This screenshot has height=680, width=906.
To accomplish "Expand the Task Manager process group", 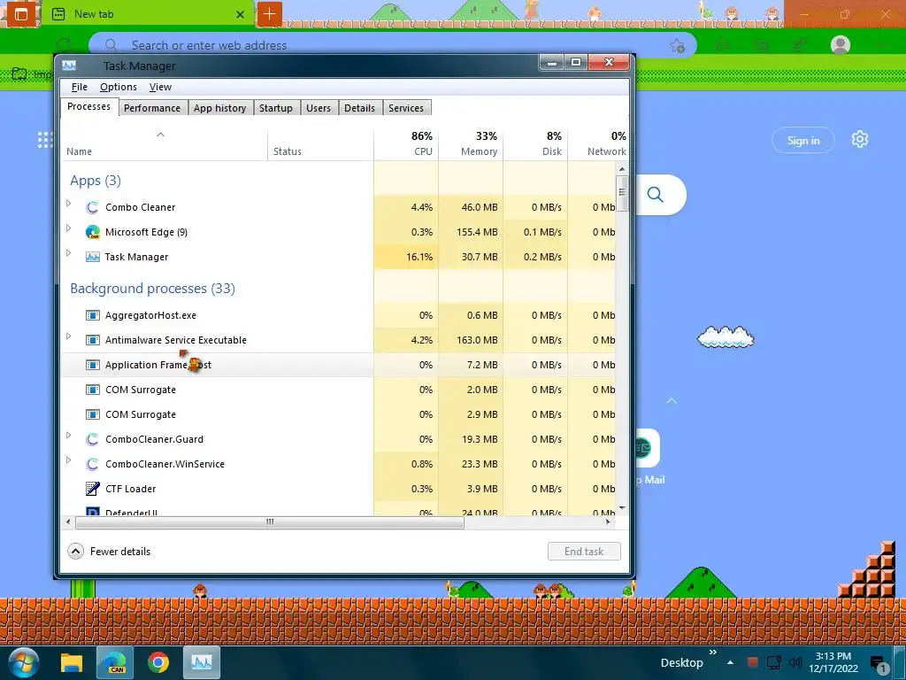I will [x=69, y=252].
